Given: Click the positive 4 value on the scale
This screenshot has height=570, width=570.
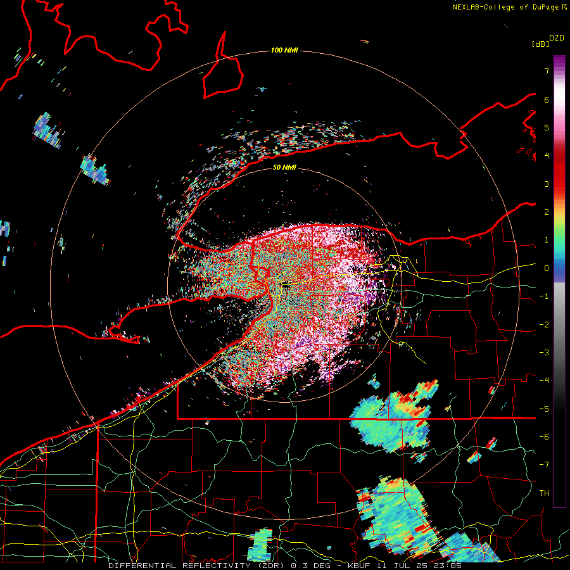Looking at the screenshot, I should click(547, 156).
